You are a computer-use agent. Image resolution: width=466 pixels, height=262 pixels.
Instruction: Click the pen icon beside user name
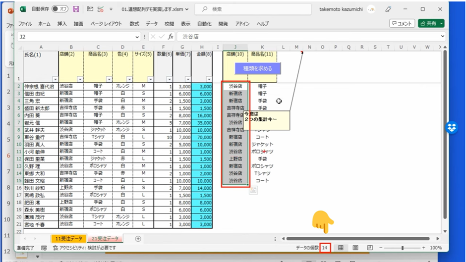click(x=388, y=9)
